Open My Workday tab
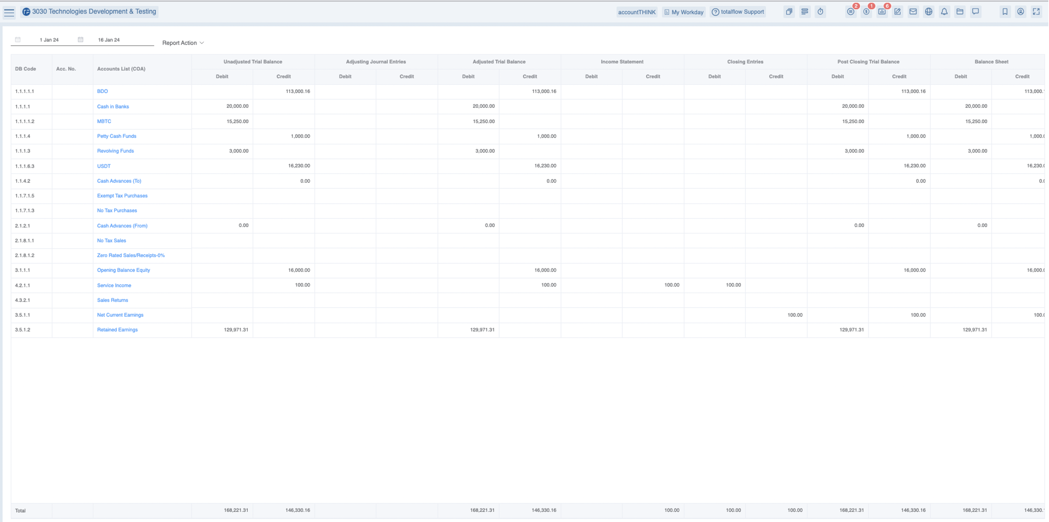The image size is (1049, 522). (684, 12)
